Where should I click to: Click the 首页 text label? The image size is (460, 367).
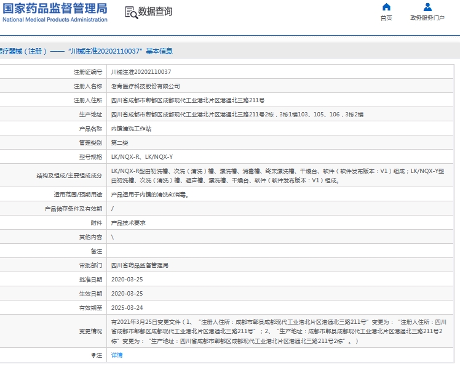pyautogui.click(x=386, y=18)
